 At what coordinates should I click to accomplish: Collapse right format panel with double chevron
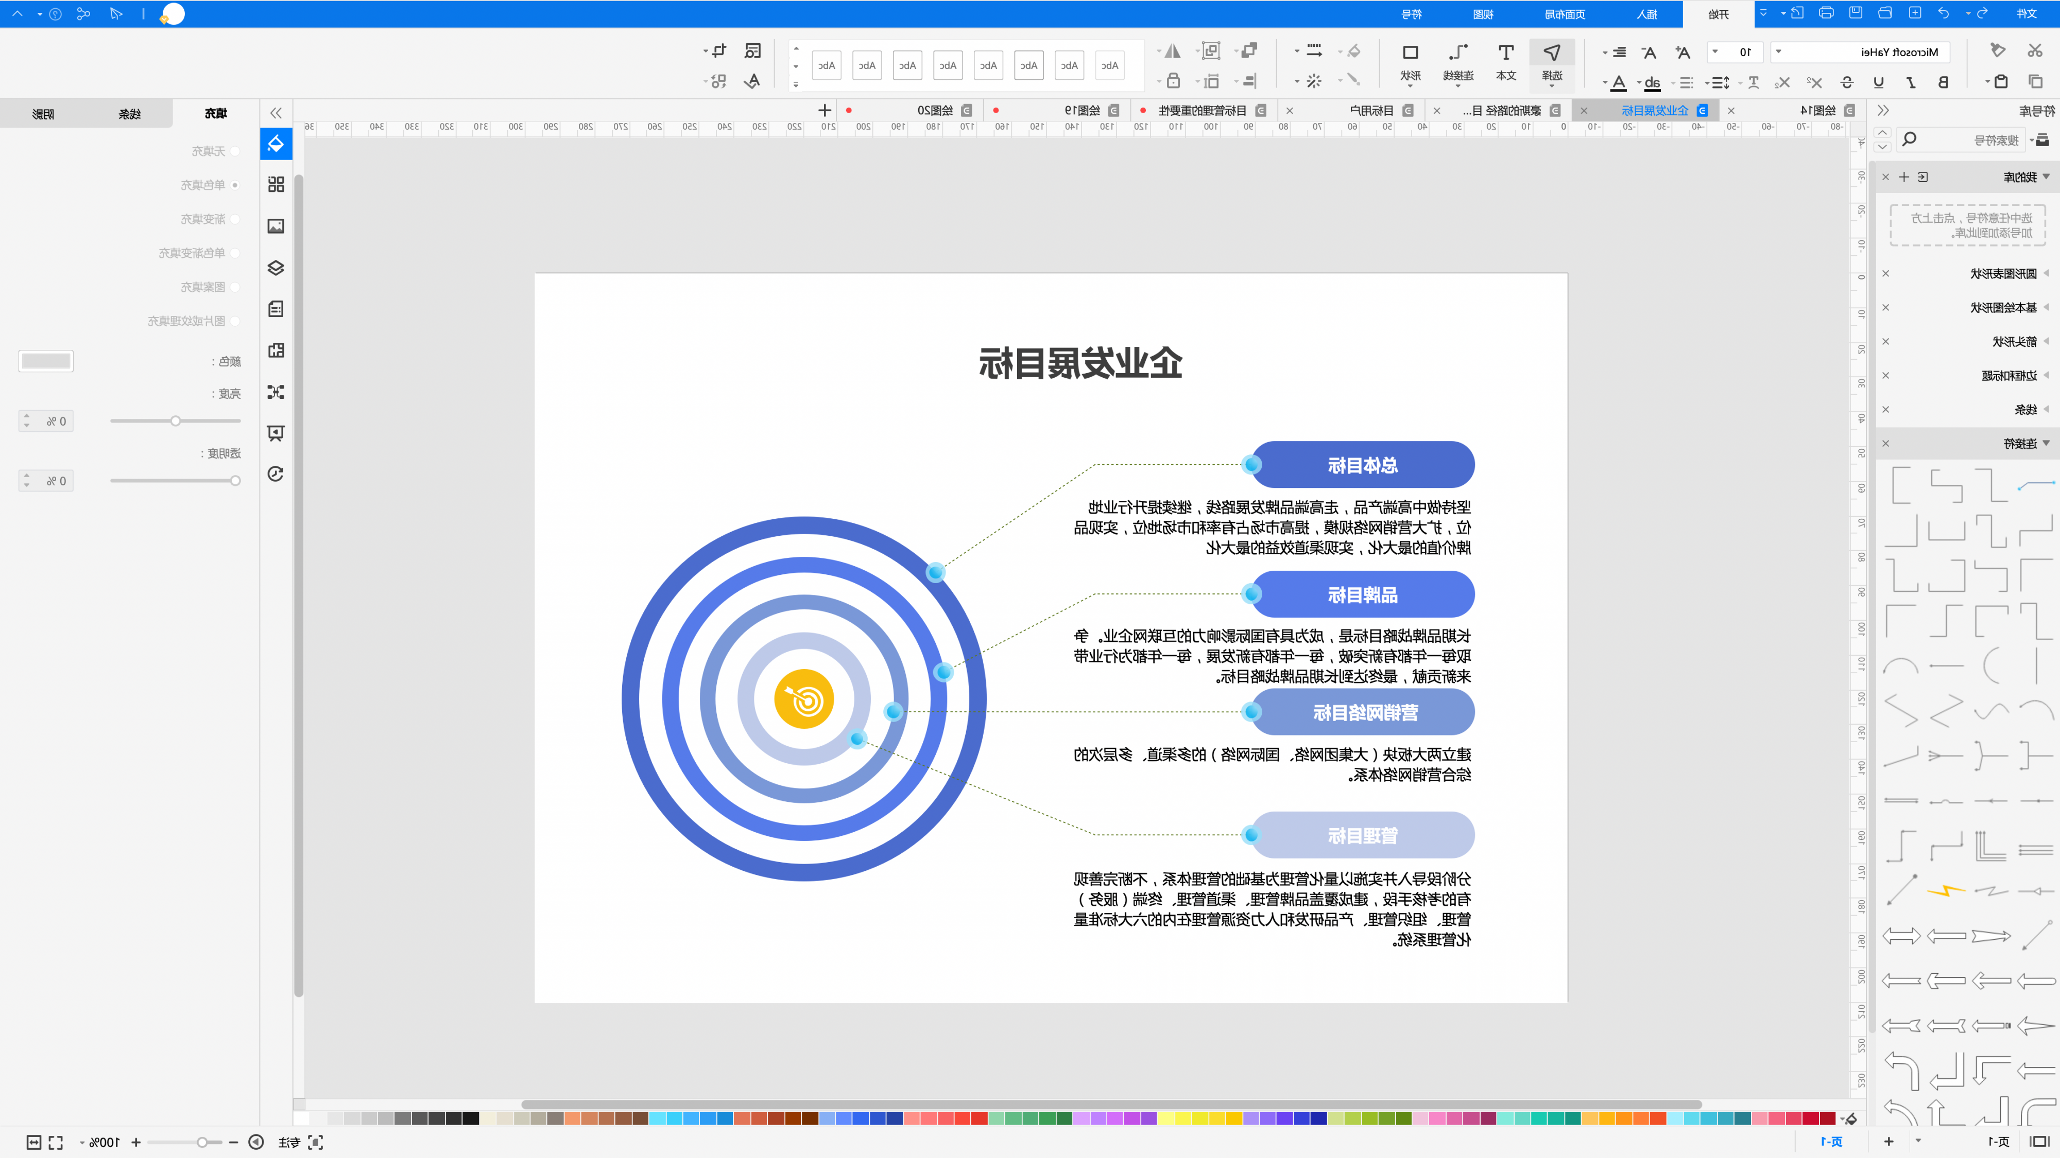coord(276,113)
